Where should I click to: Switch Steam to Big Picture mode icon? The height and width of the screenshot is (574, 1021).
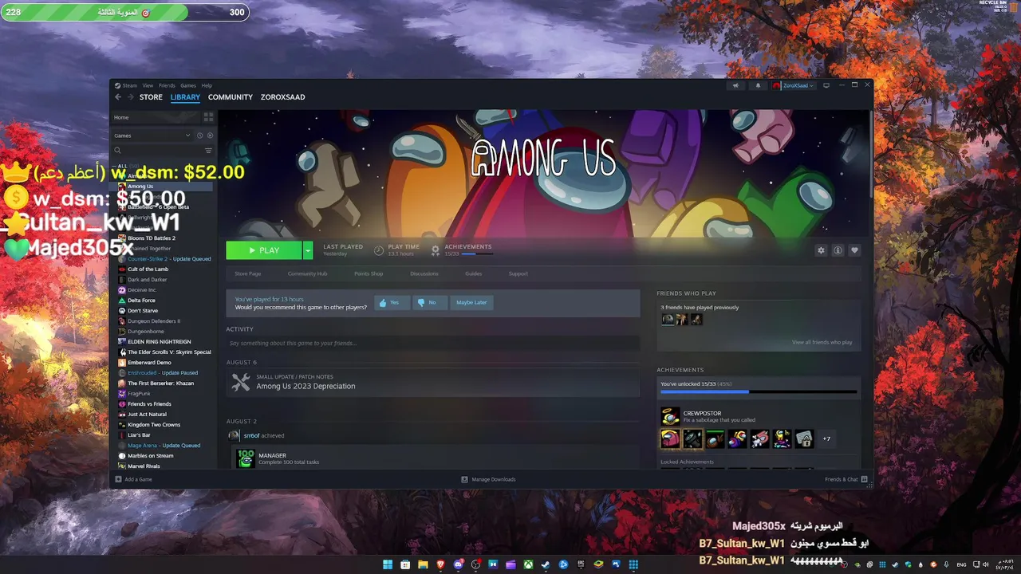point(826,85)
